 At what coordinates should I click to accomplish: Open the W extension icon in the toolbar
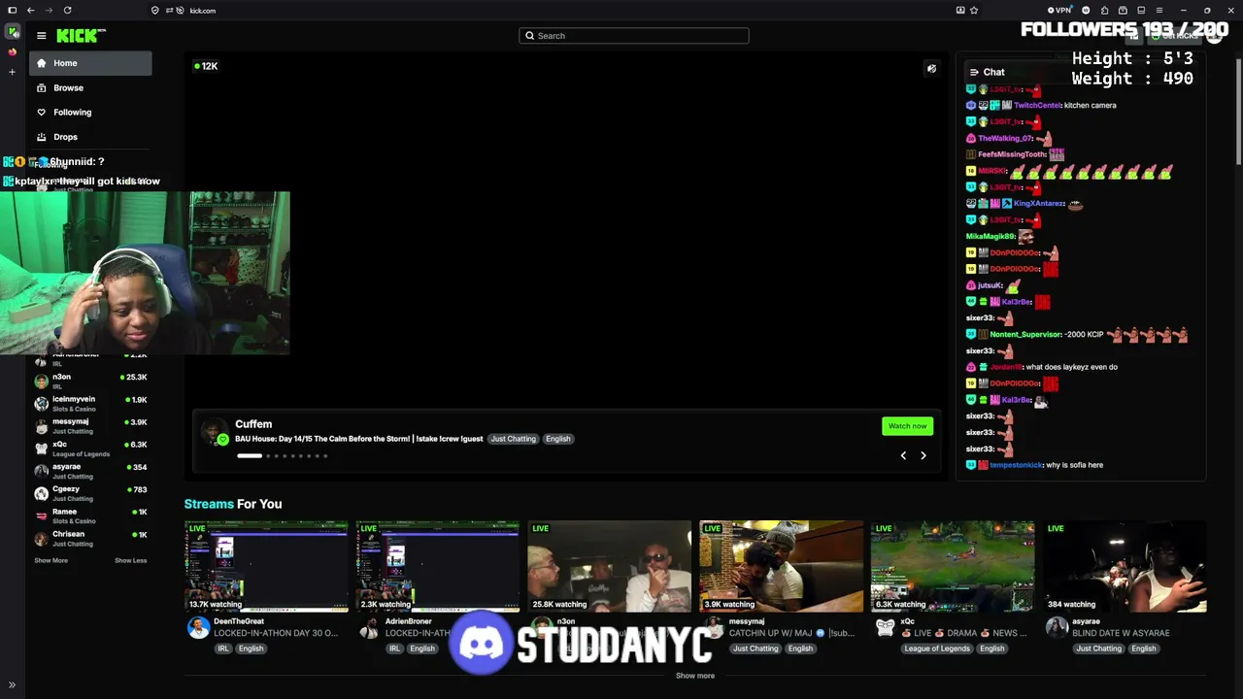1086,10
